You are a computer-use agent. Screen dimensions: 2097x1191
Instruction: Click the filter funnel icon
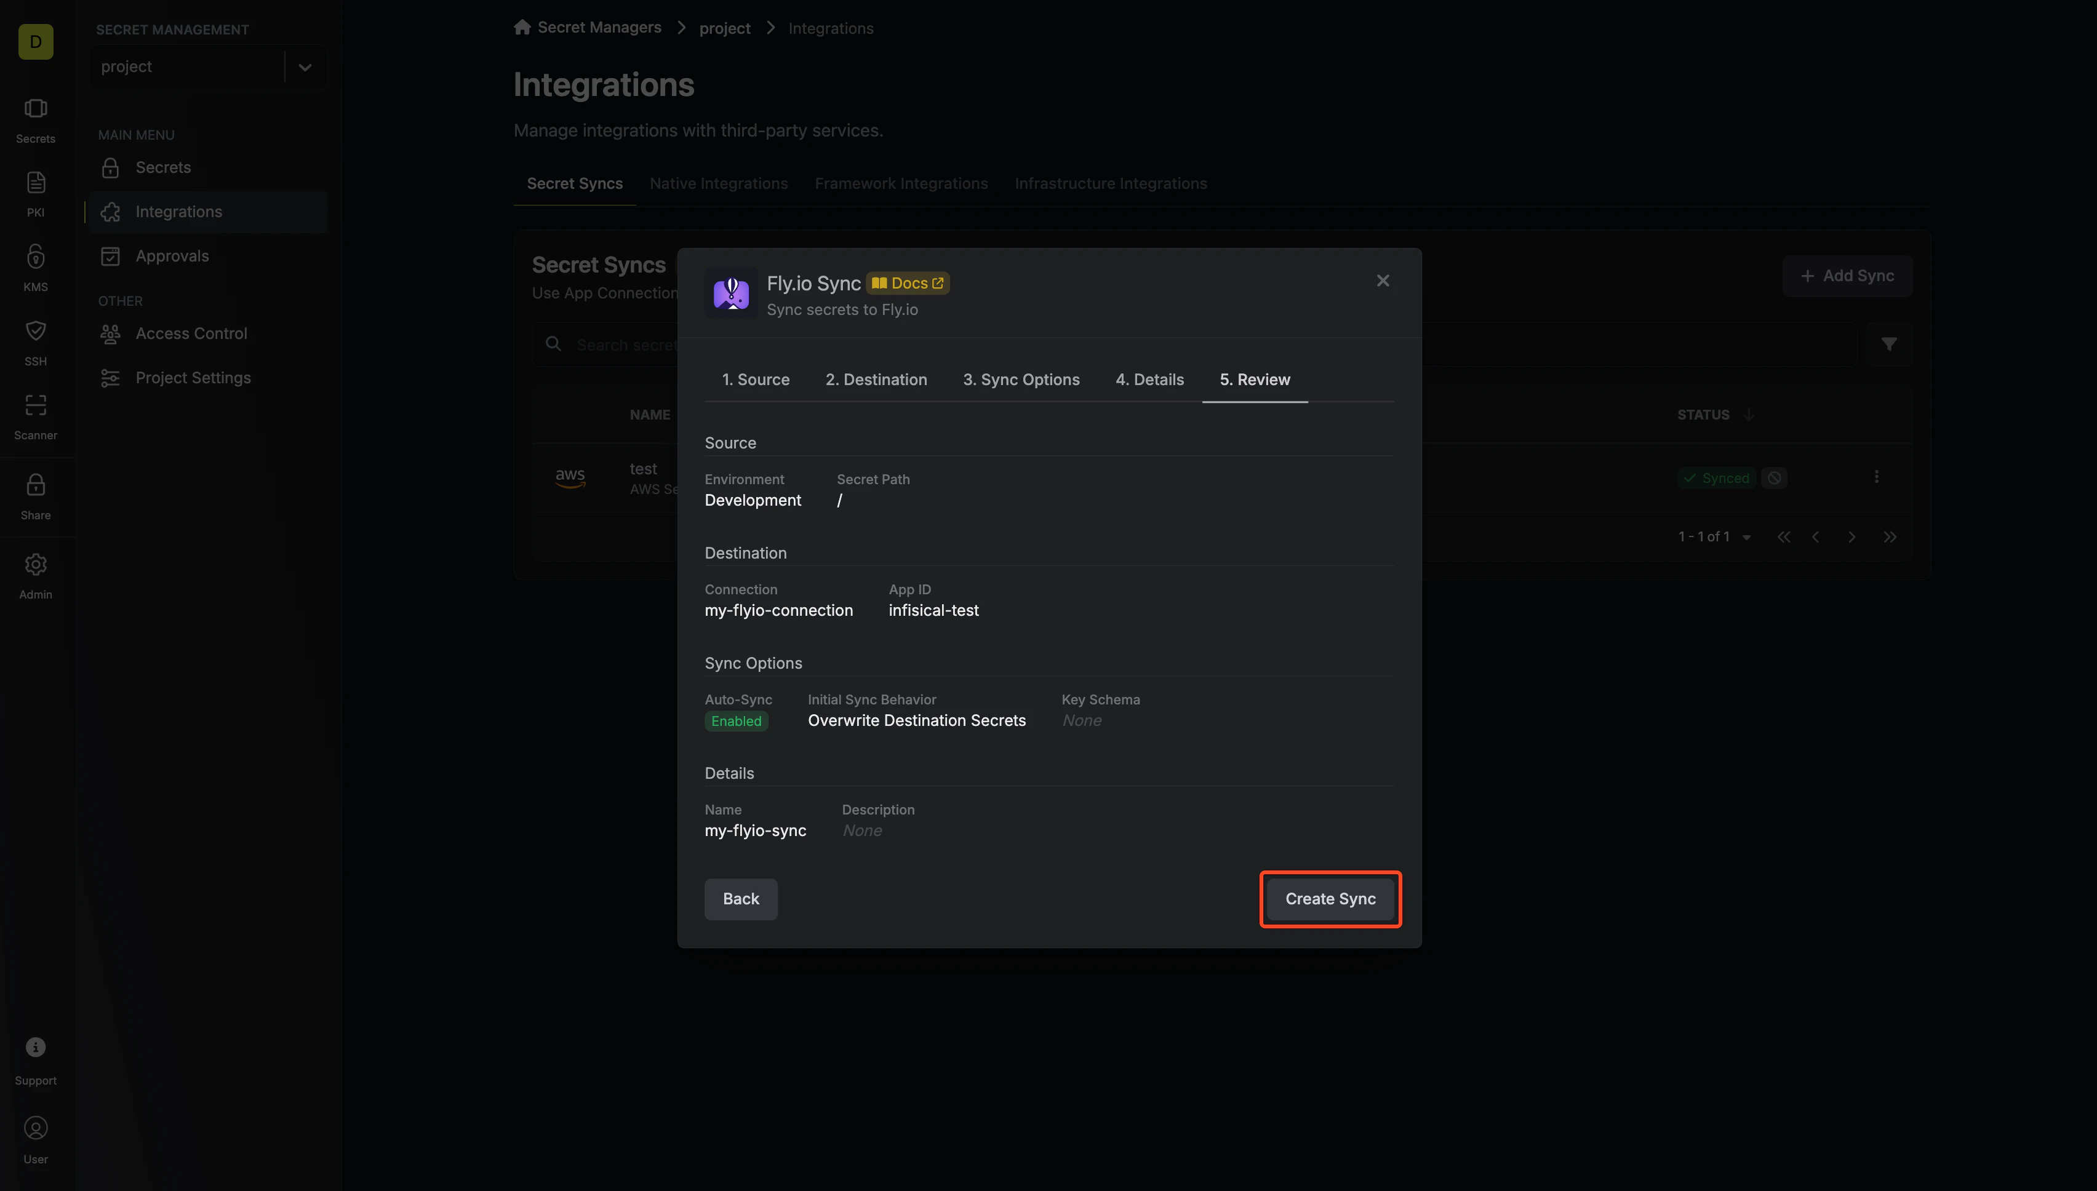pyautogui.click(x=1888, y=345)
